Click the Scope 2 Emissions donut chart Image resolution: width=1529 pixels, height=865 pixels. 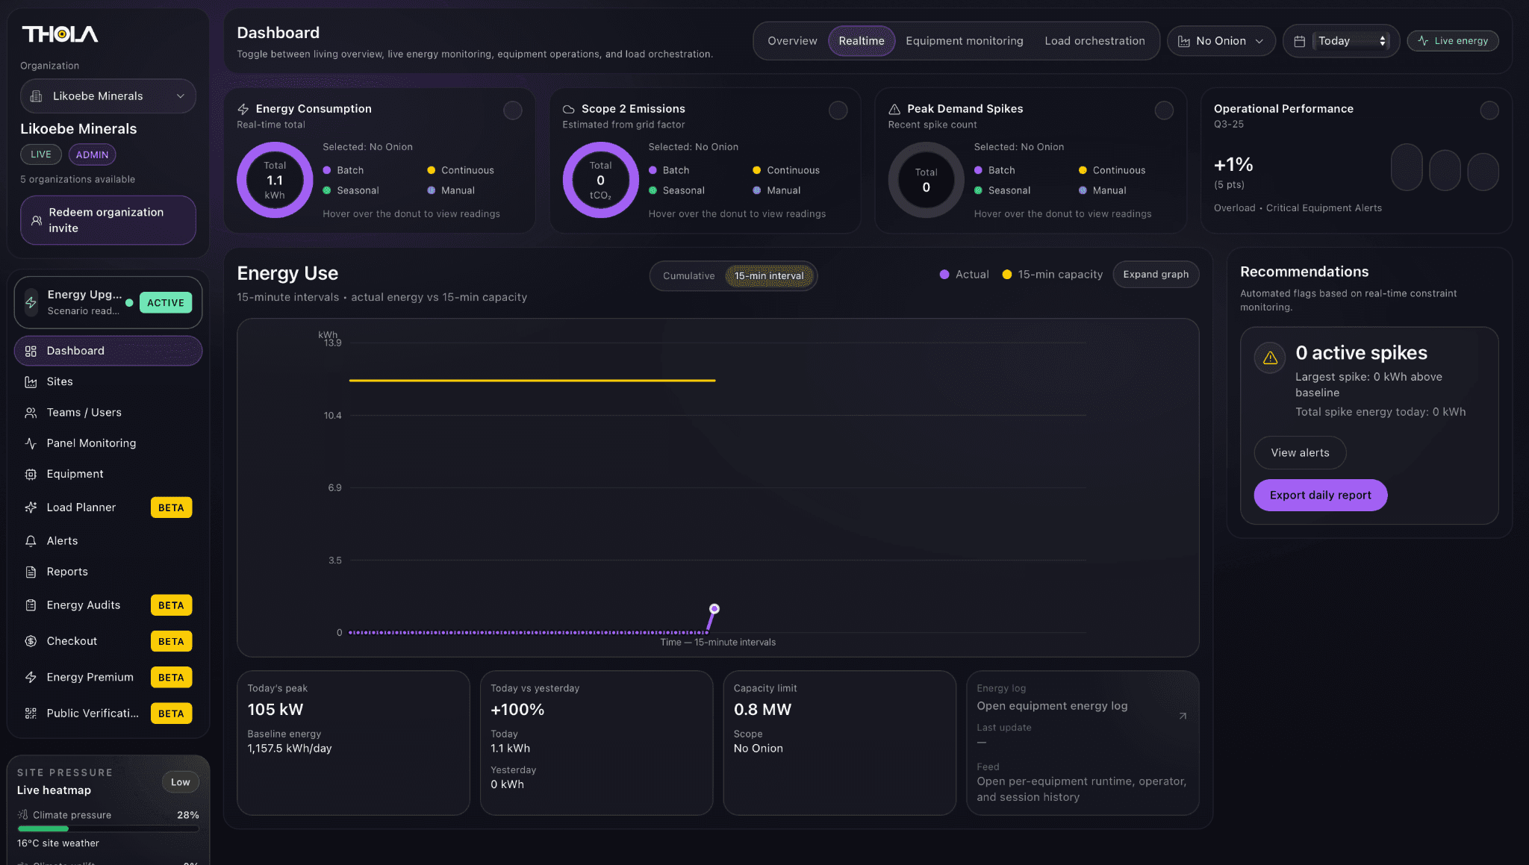(x=600, y=180)
